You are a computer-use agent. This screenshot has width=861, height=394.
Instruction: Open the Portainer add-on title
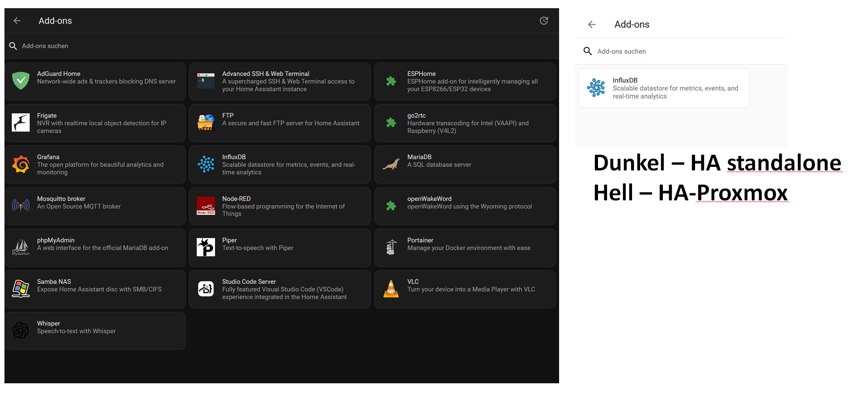420,240
